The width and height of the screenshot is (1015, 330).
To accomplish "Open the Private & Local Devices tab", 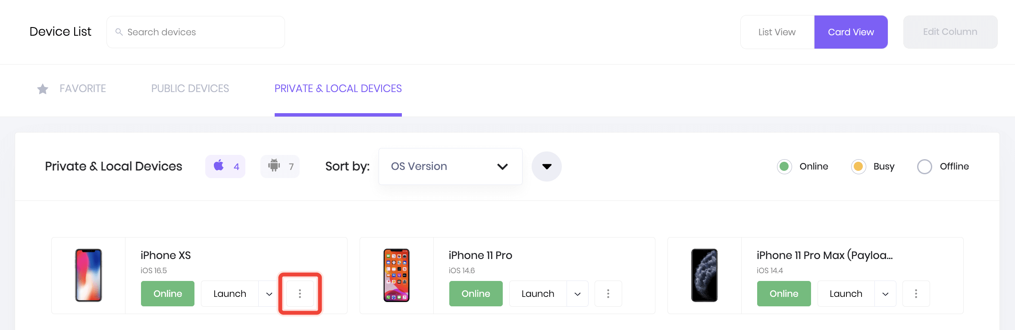I will point(338,89).
